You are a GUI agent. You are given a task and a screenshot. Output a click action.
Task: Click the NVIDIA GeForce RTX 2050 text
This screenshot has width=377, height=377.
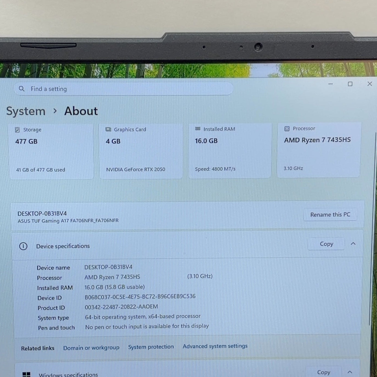(136, 169)
